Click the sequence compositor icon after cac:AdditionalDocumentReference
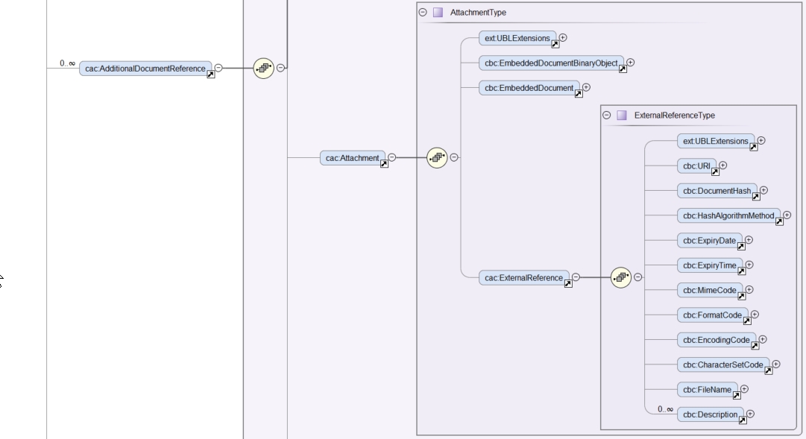This screenshot has height=439, width=806. (262, 68)
